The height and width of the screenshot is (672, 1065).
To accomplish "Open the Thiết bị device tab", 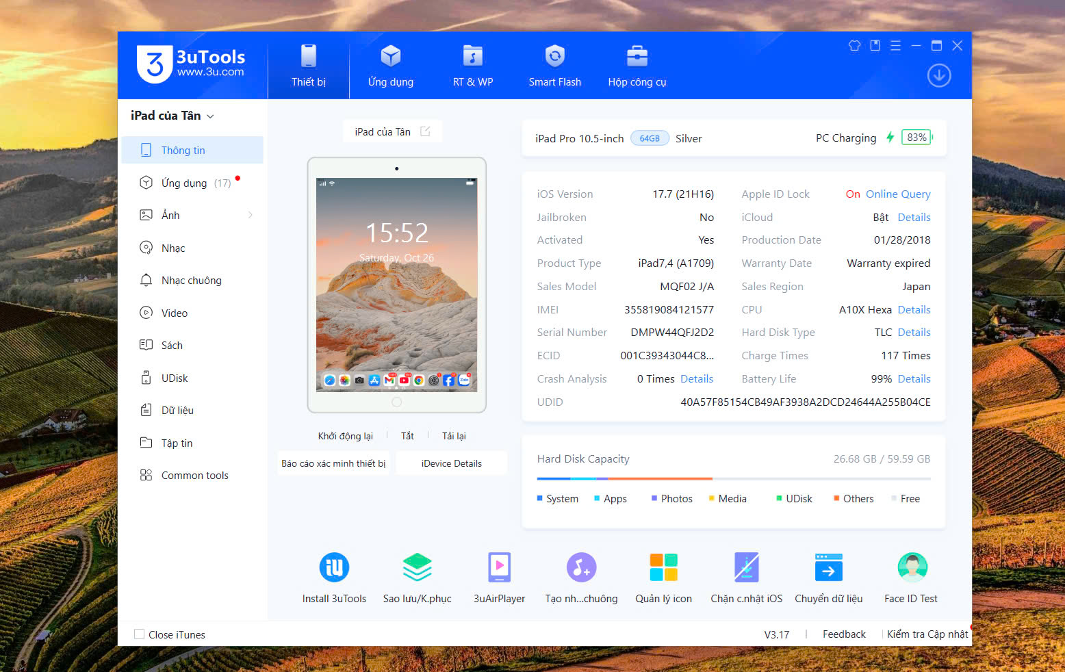I will (309, 66).
